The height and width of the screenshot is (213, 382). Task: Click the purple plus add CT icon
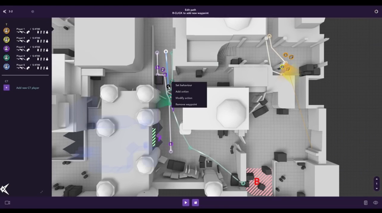point(6,88)
